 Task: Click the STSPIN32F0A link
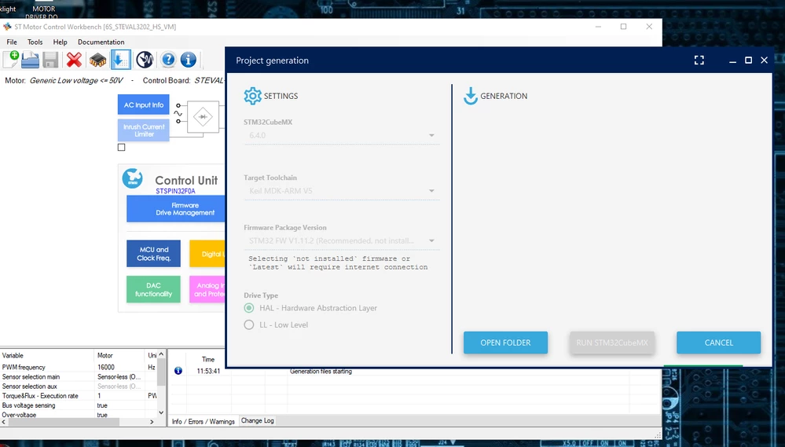coord(175,191)
